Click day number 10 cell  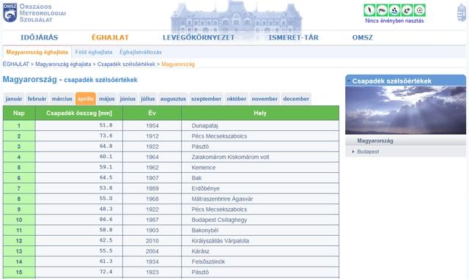tap(19, 220)
